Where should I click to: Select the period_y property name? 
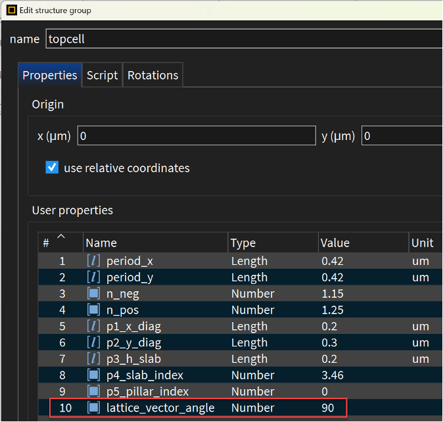(x=129, y=277)
